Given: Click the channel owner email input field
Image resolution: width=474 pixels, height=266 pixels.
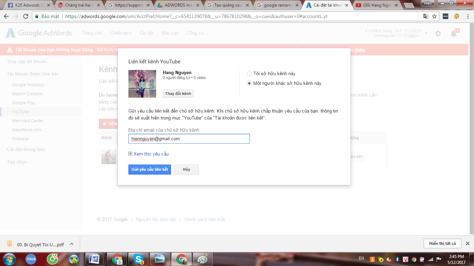Looking at the screenshot, I should tap(189, 139).
